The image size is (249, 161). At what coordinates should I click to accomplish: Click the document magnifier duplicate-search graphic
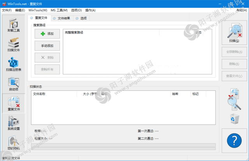[x=234, y=99]
